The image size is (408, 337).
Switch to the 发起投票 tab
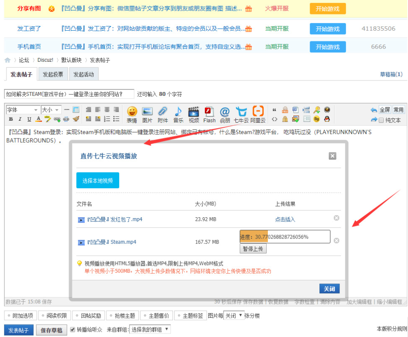click(x=53, y=75)
